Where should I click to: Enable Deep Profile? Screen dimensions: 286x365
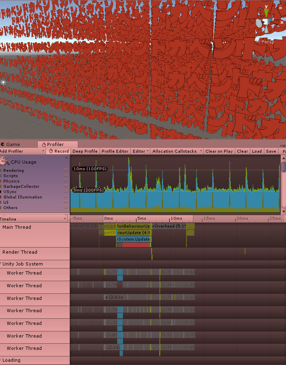coord(85,151)
